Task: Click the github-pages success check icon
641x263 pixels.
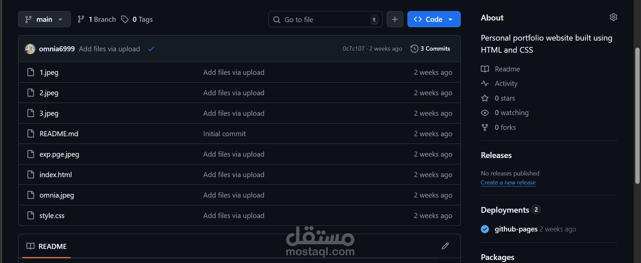Action: point(485,229)
